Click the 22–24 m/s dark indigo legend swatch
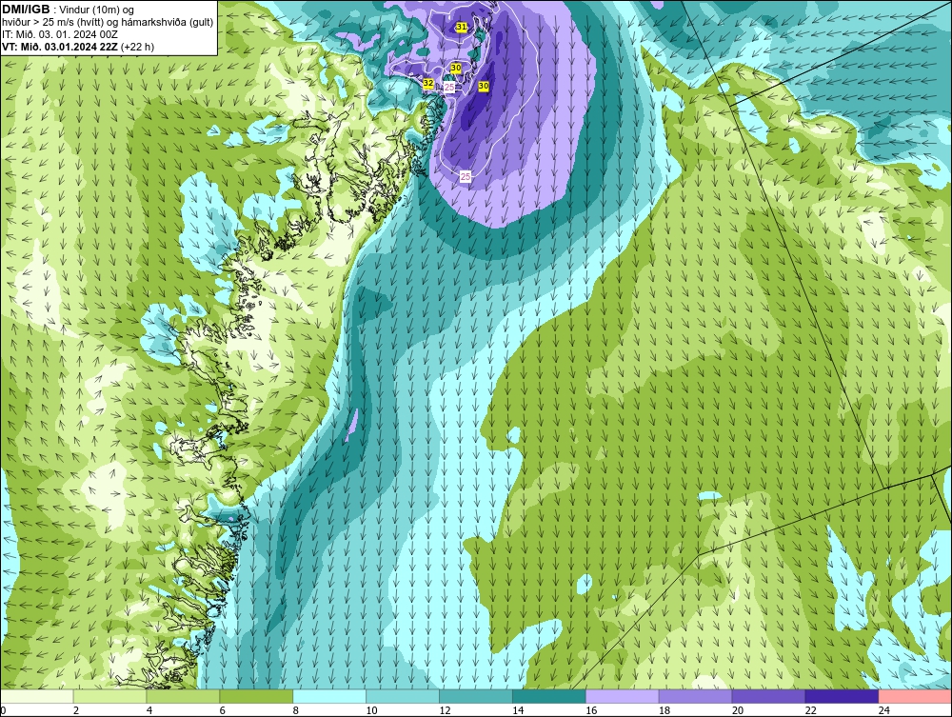The image size is (952, 717). (842, 696)
